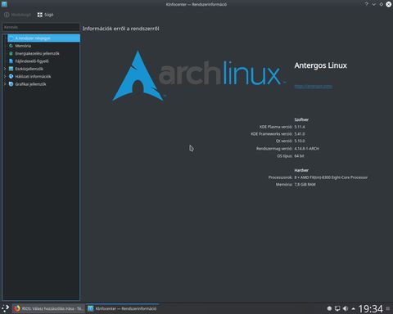Open the Antergos website link
The image size is (393, 314).
click(314, 86)
